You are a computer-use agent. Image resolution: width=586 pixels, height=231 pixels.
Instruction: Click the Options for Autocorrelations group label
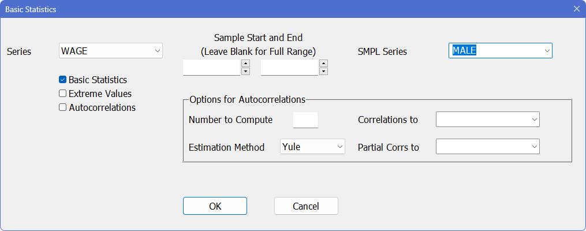247,99
